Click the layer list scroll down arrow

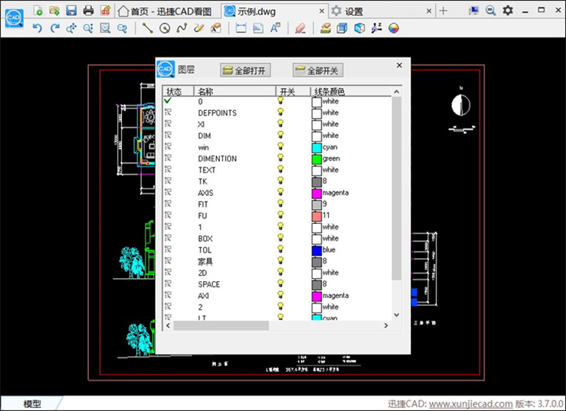pos(396,315)
